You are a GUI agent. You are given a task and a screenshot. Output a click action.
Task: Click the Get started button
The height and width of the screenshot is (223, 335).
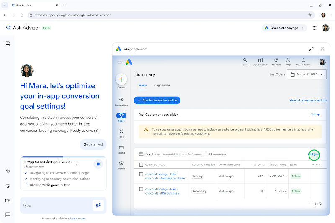(x=93, y=144)
